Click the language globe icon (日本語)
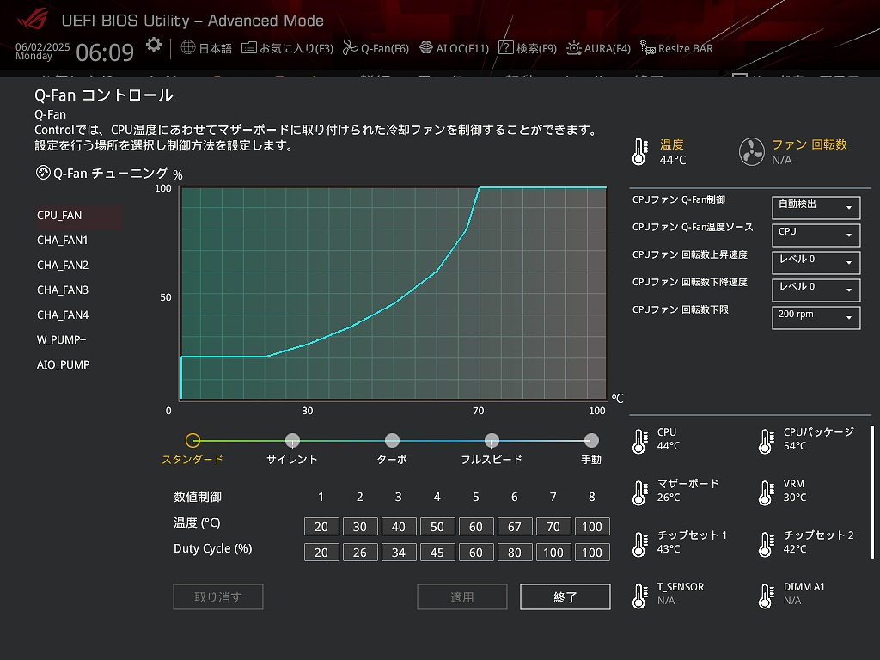Viewport: 880px width, 660px height. coord(188,47)
